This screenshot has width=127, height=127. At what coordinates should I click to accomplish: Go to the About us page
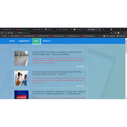[x=46, y=41]
